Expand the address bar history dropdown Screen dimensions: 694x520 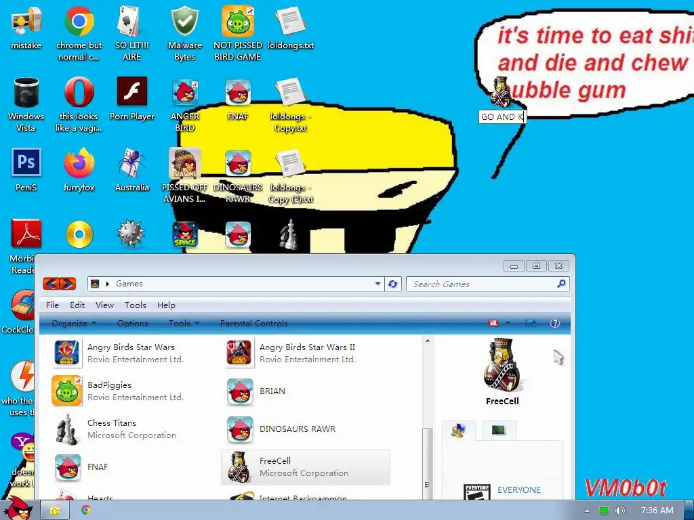(377, 284)
